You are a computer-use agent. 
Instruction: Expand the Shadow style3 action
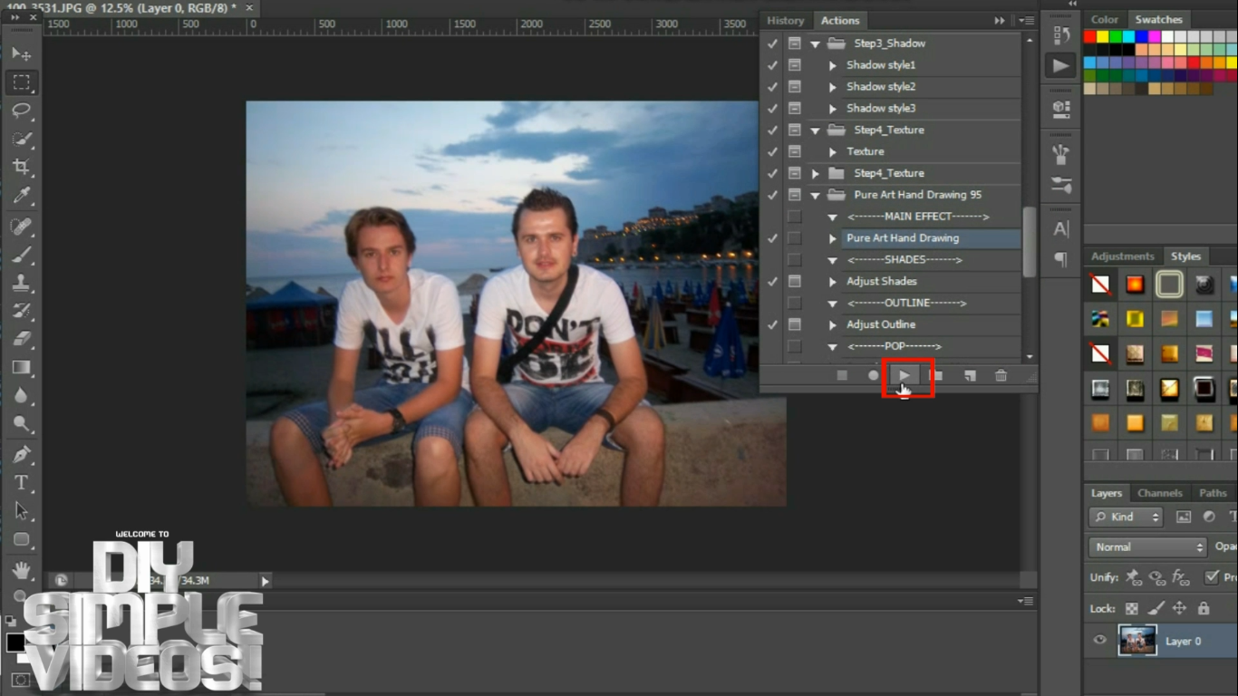[x=832, y=109]
